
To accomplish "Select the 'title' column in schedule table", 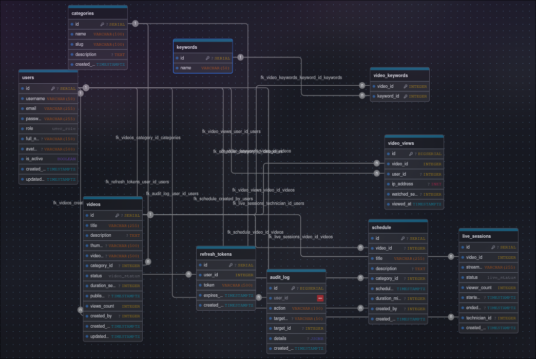I will pyautogui.click(x=398, y=258).
